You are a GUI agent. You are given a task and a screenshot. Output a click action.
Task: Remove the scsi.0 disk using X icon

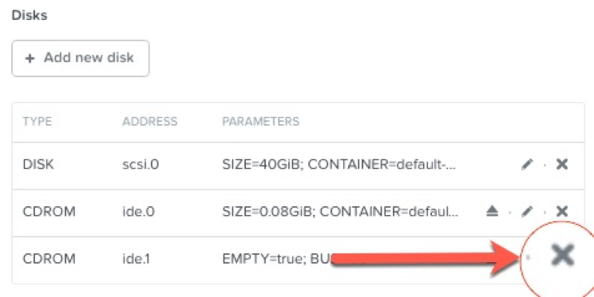pyautogui.click(x=562, y=164)
